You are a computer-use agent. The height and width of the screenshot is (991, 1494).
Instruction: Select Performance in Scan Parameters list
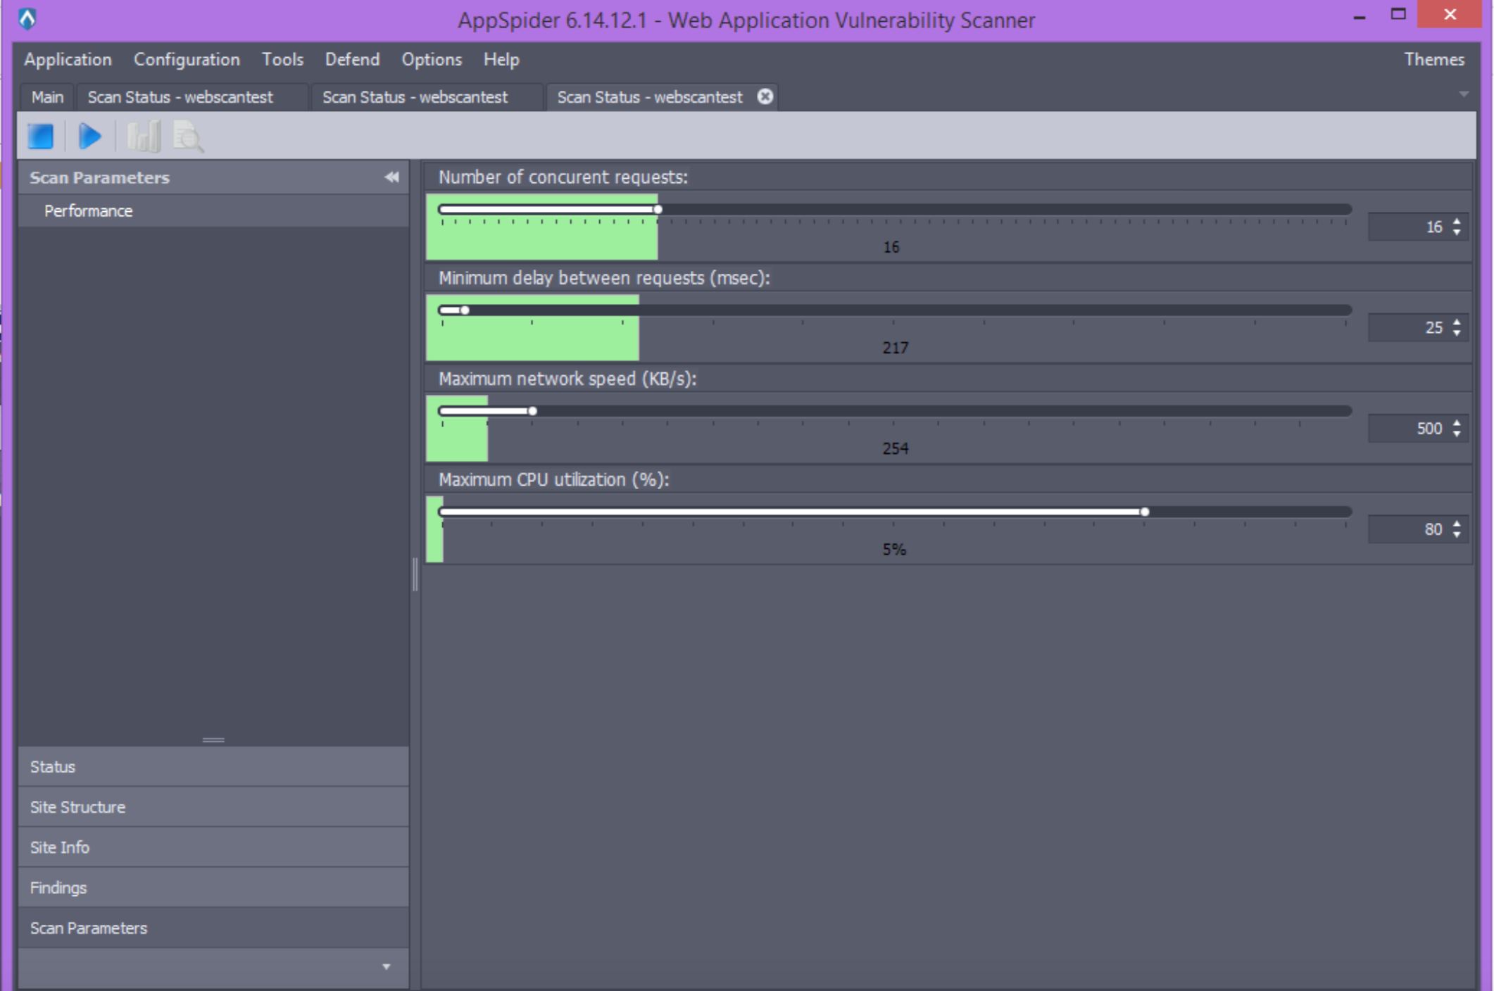213,210
